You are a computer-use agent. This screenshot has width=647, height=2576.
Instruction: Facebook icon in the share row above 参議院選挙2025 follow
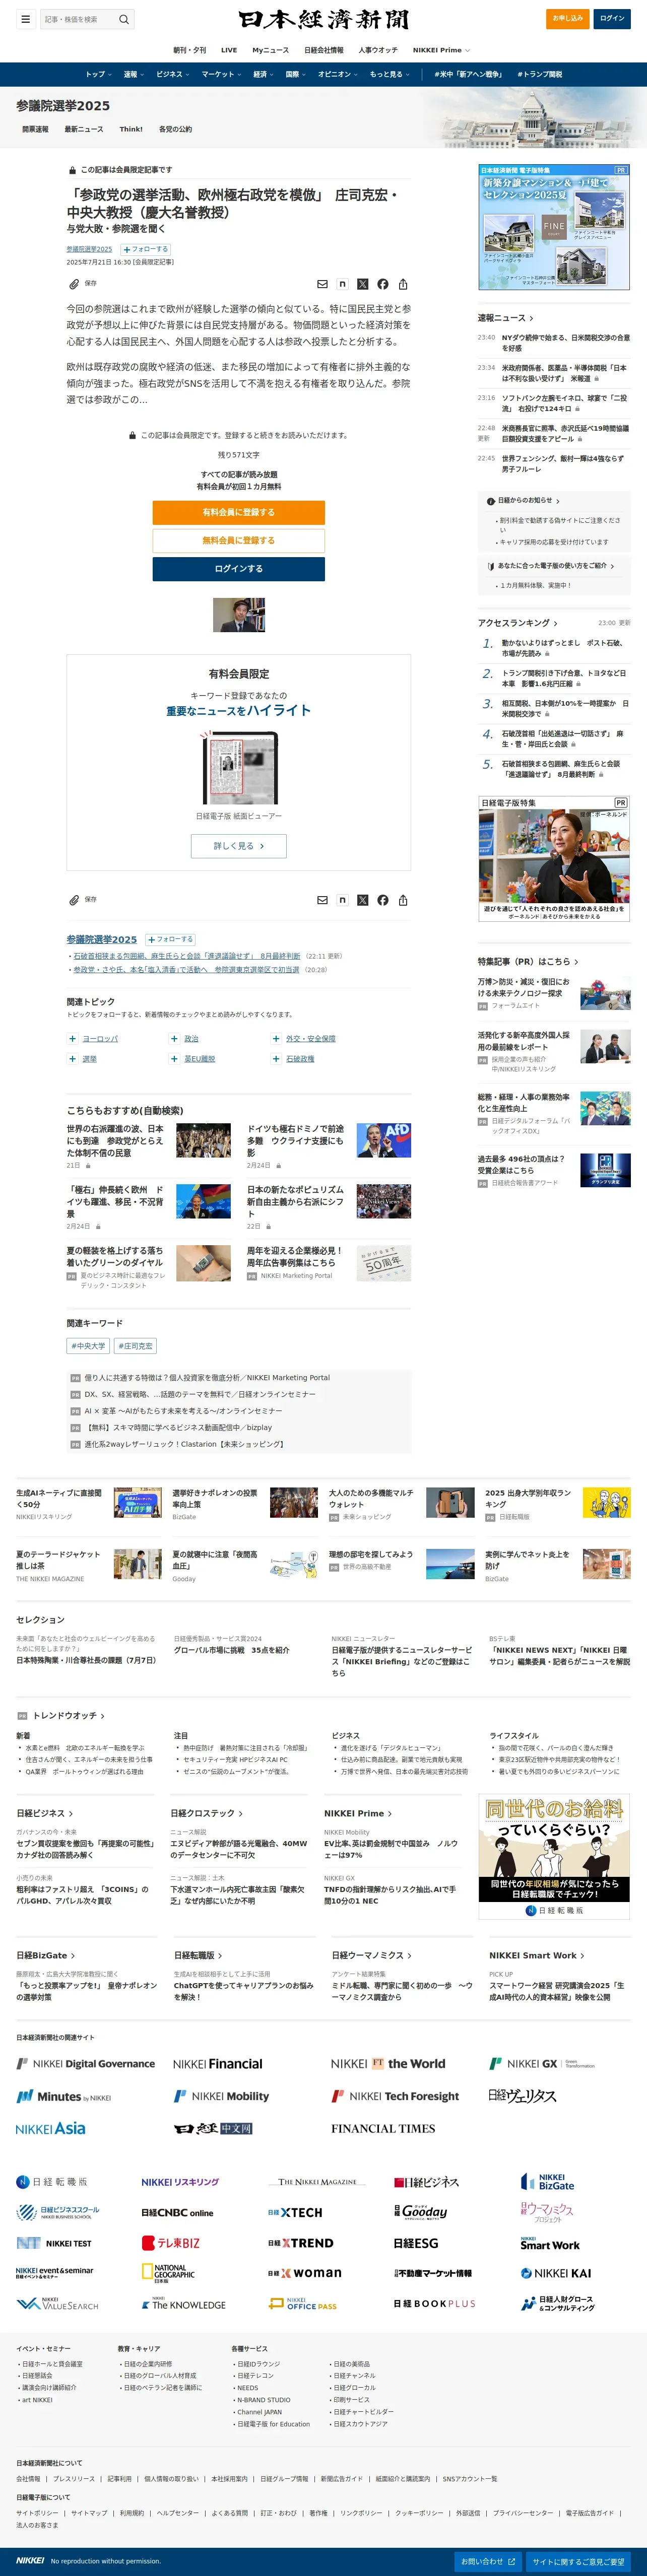click(382, 900)
